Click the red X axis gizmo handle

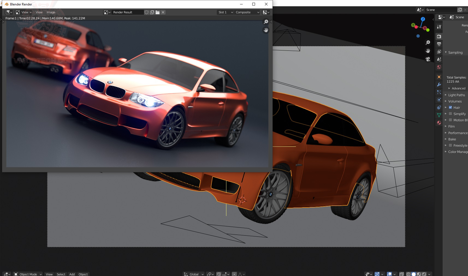tap(425, 28)
